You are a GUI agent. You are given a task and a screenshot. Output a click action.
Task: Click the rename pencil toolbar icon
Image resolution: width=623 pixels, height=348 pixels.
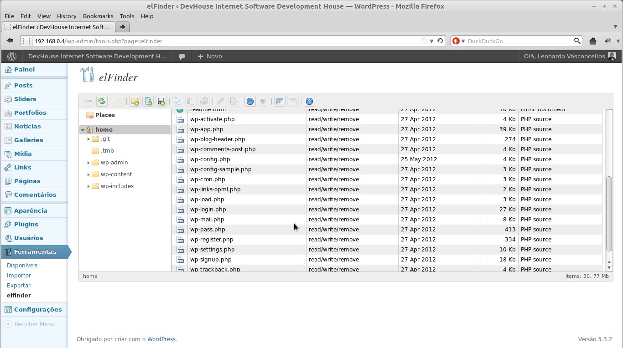220,102
